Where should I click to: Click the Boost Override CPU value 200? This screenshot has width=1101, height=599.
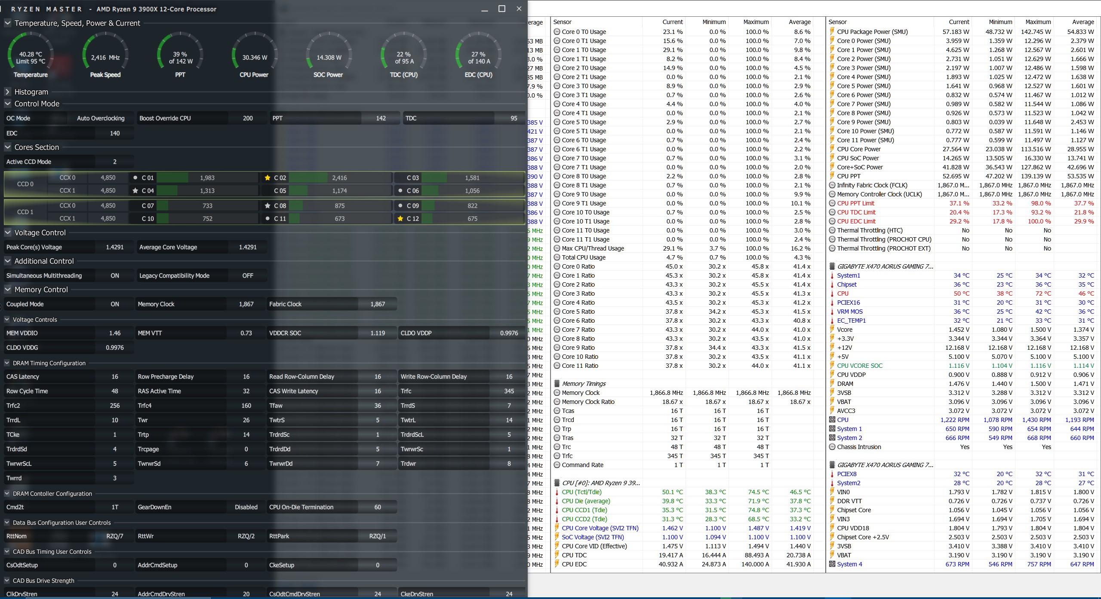click(x=248, y=118)
